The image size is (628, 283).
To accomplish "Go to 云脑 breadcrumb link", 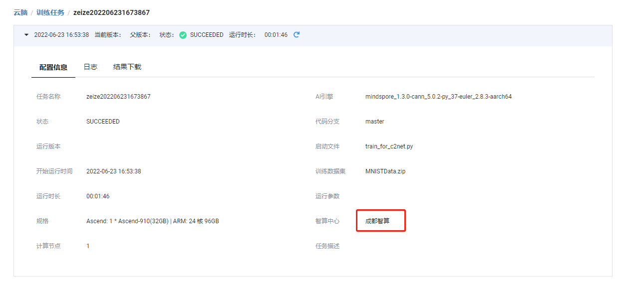I will click(20, 12).
